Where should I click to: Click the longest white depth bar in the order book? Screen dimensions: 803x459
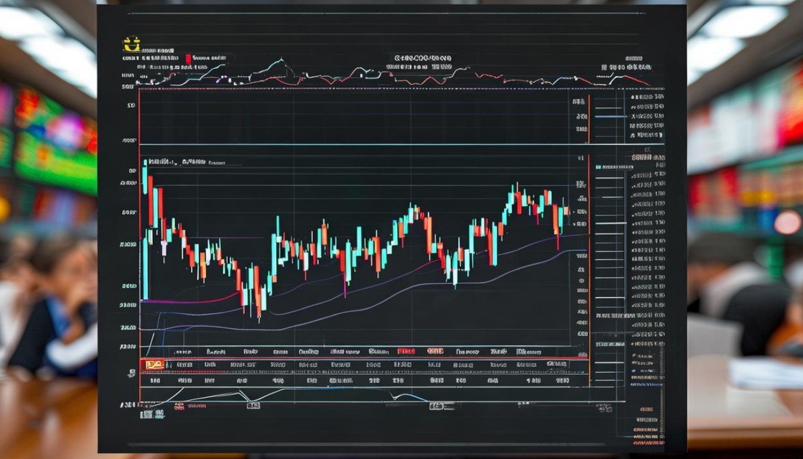609,223
